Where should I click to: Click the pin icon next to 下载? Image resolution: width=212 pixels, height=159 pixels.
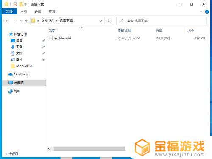tap(44, 47)
